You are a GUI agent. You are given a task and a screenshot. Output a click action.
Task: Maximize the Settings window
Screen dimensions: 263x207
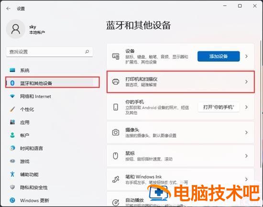[x=240, y=6]
